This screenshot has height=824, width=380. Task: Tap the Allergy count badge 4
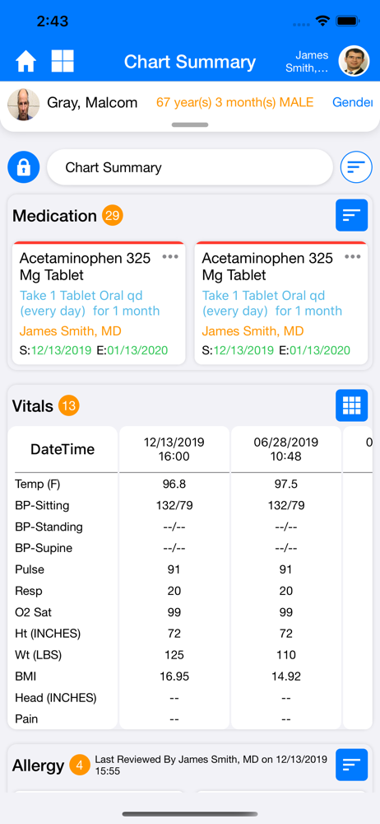(x=79, y=765)
